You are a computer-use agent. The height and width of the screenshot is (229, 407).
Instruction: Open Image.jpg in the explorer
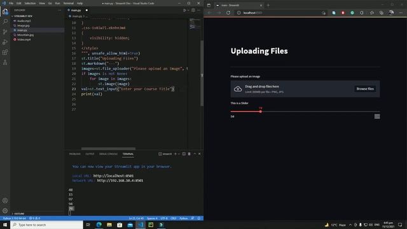click(24, 25)
